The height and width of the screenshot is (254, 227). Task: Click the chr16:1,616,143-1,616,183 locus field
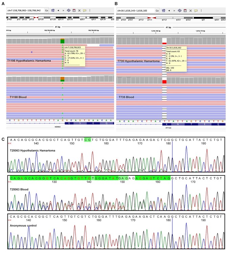point(136,11)
